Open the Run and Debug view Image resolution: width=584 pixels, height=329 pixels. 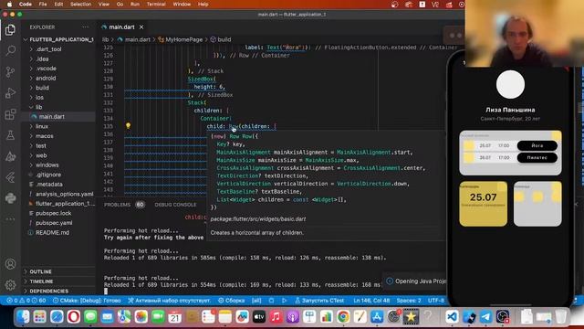pyautogui.click(x=10, y=93)
